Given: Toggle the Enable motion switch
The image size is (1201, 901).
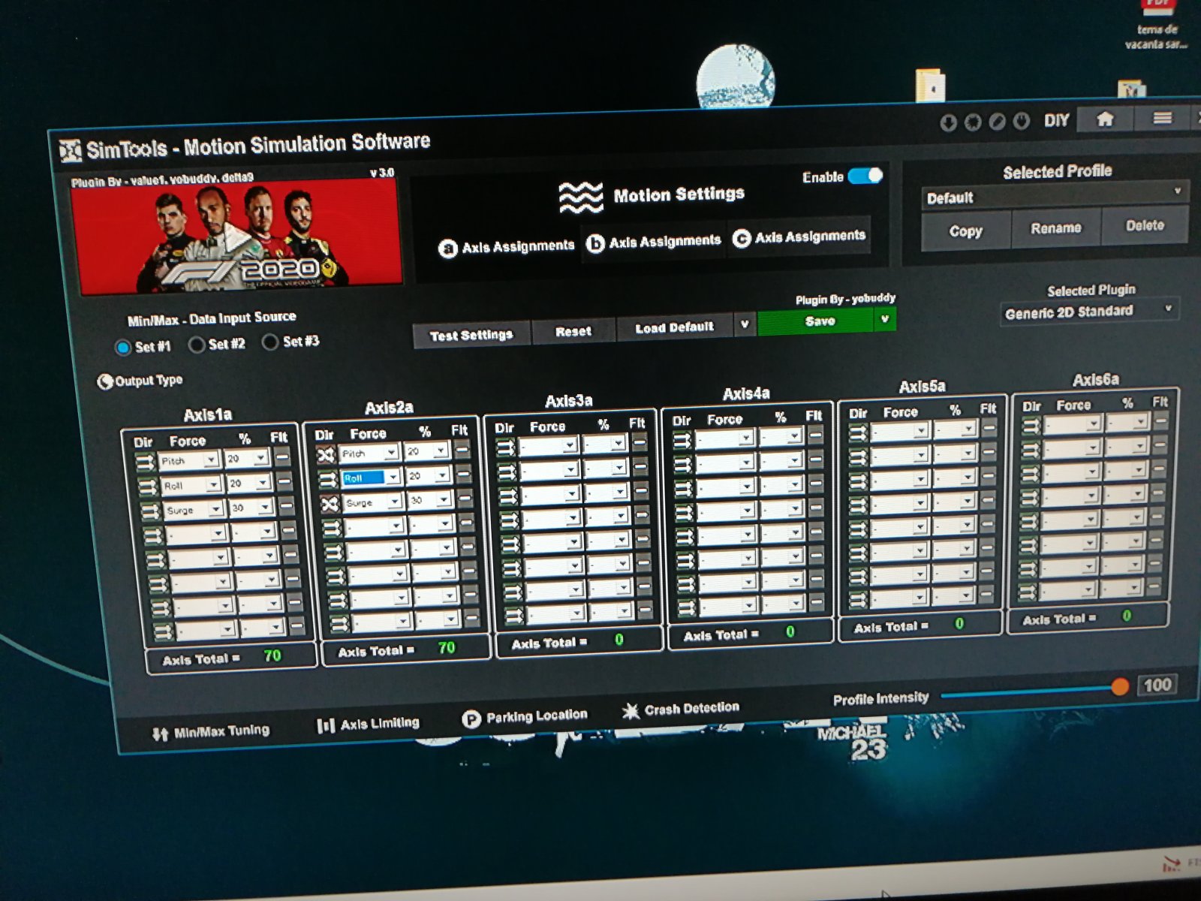Looking at the screenshot, I should [865, 176].
